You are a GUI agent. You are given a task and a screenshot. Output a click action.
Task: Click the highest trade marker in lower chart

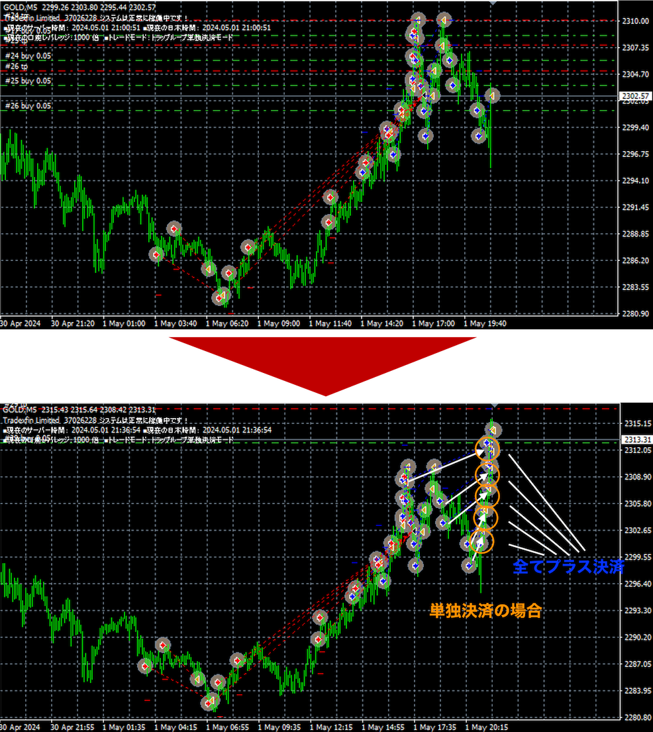click(x=493, y=430)
